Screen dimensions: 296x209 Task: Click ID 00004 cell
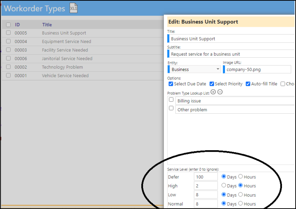[x=21, y=42]
